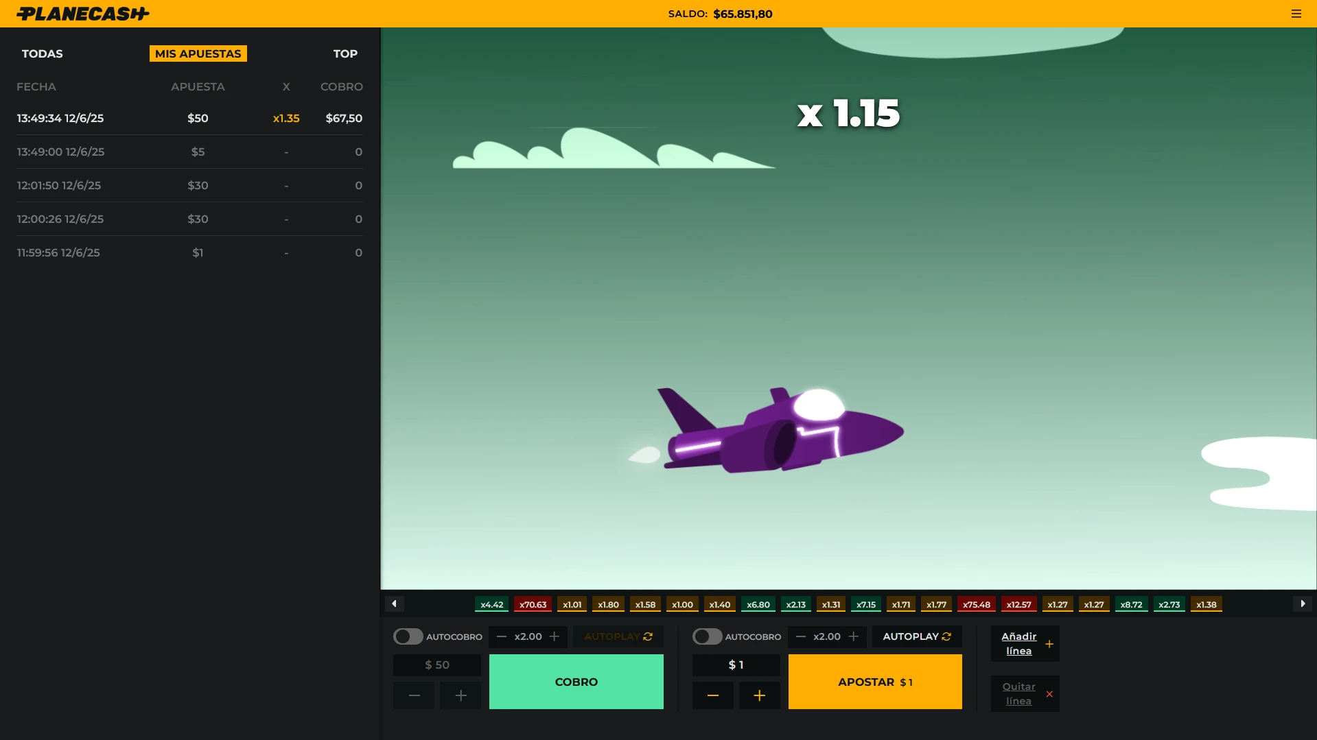Remove betting line with red X icon
The width and height of the screenshot is (1317, 740).
pos(1049,694)
